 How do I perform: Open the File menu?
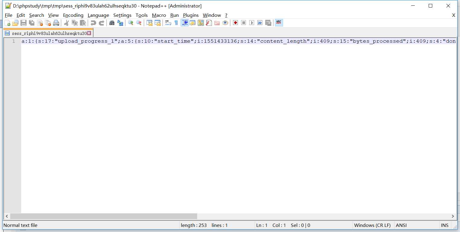pyautogui.click(x=8, y=15)
